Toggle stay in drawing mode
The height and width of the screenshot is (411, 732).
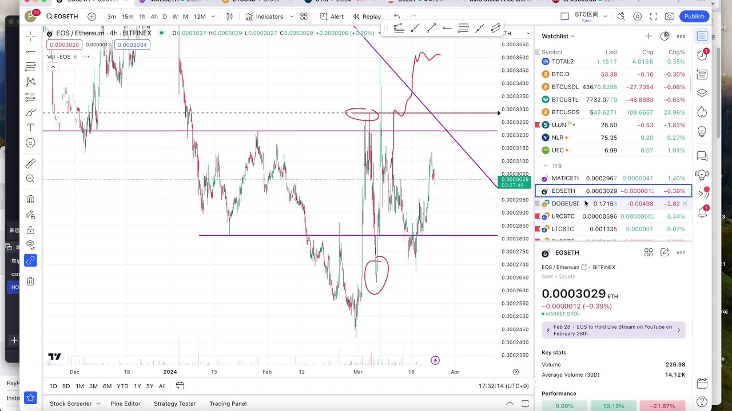point(30,215)
